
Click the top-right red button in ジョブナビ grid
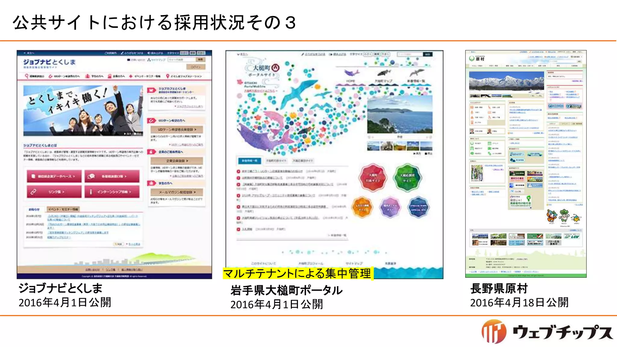coord(112,176)
